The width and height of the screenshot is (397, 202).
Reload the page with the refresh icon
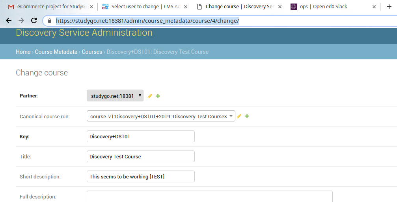point(34,21)
